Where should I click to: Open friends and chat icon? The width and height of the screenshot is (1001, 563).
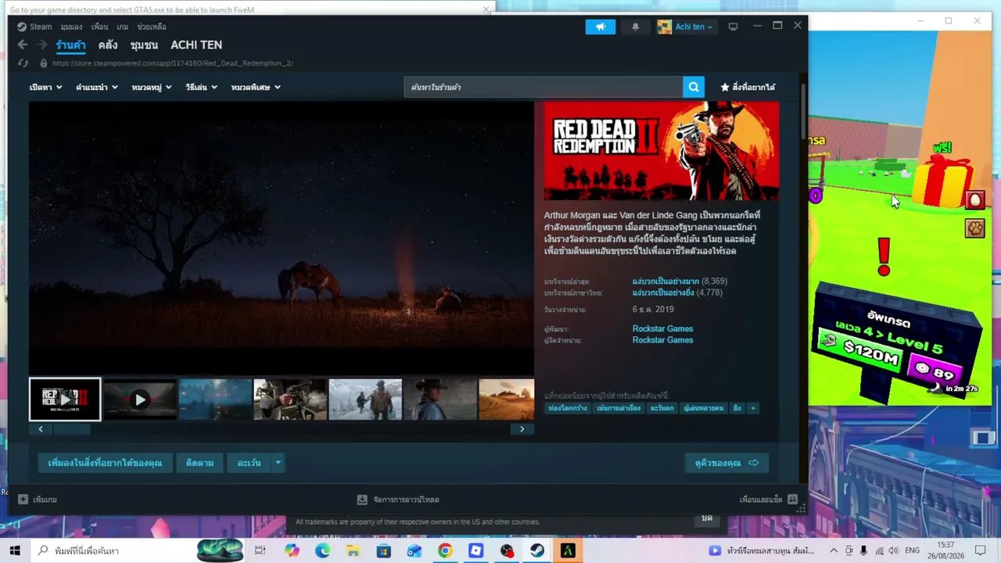(792, 499)
